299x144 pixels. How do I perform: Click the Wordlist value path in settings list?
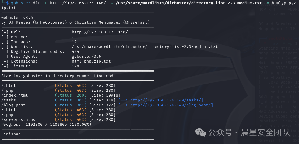pyautogui.click(x=145, y=47)
